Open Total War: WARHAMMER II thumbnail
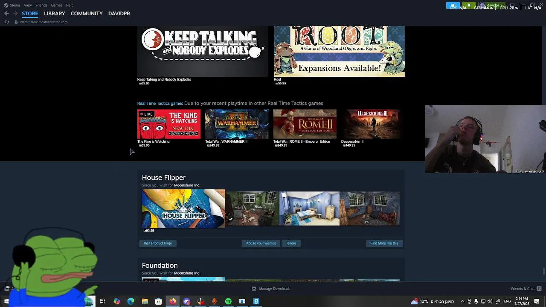Image resolution: width=546 pixels, height=307 pixels. 237,124
